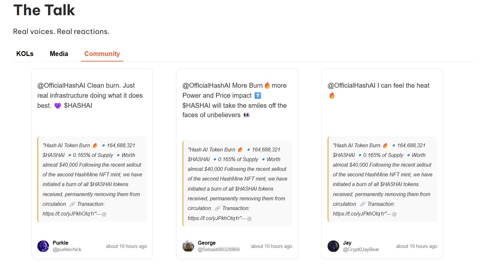
Task: Click the "about 15 hours ago" timestamp
Action: (271, 246)
